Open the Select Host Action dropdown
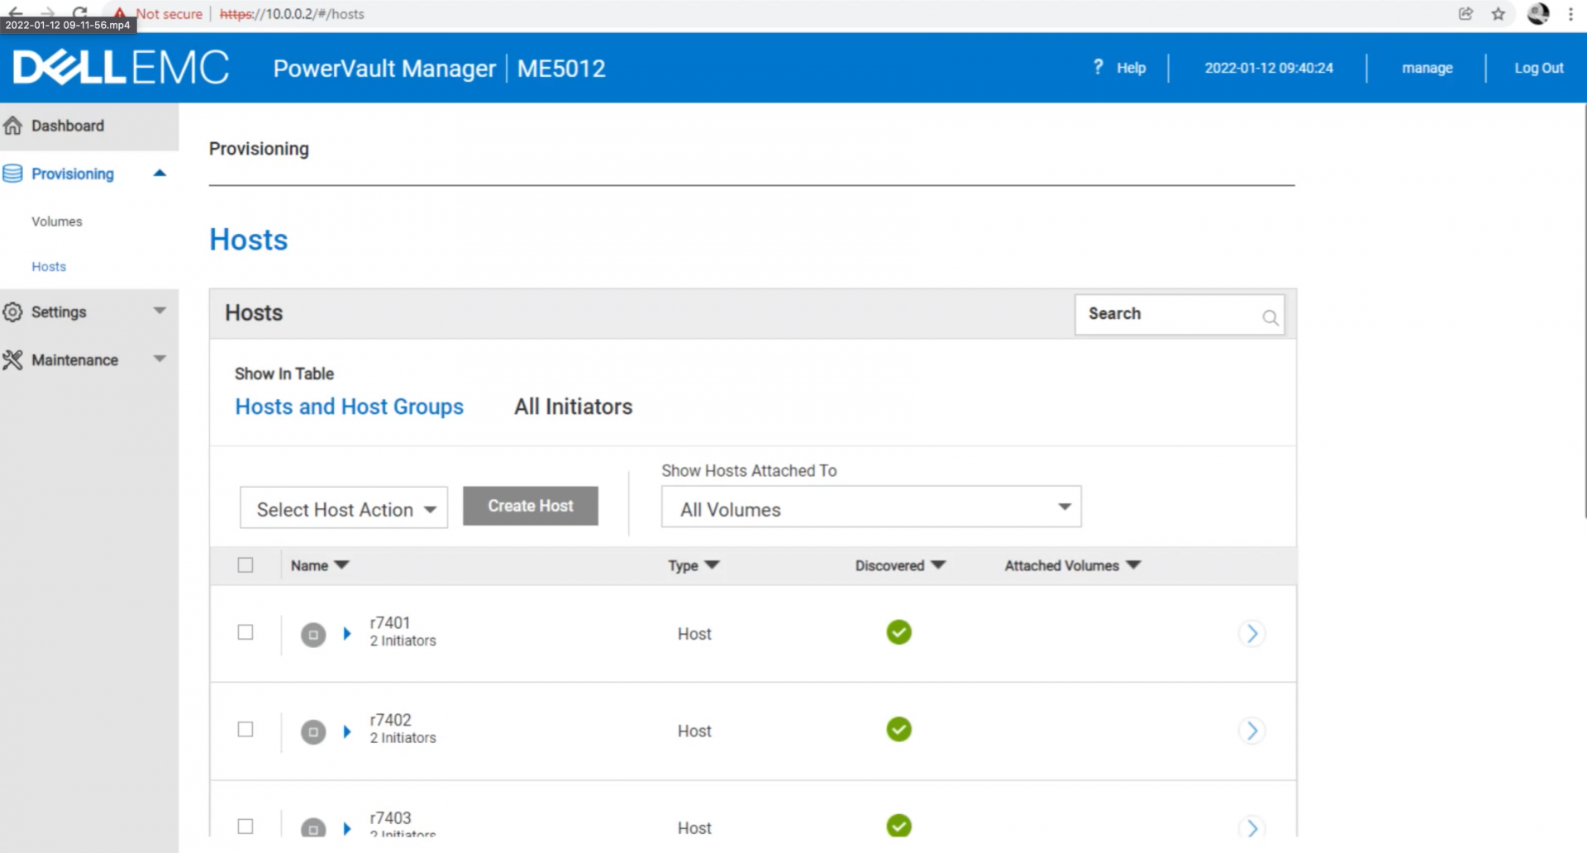The width and height of the screenshot is (1587, 853). 344,508
